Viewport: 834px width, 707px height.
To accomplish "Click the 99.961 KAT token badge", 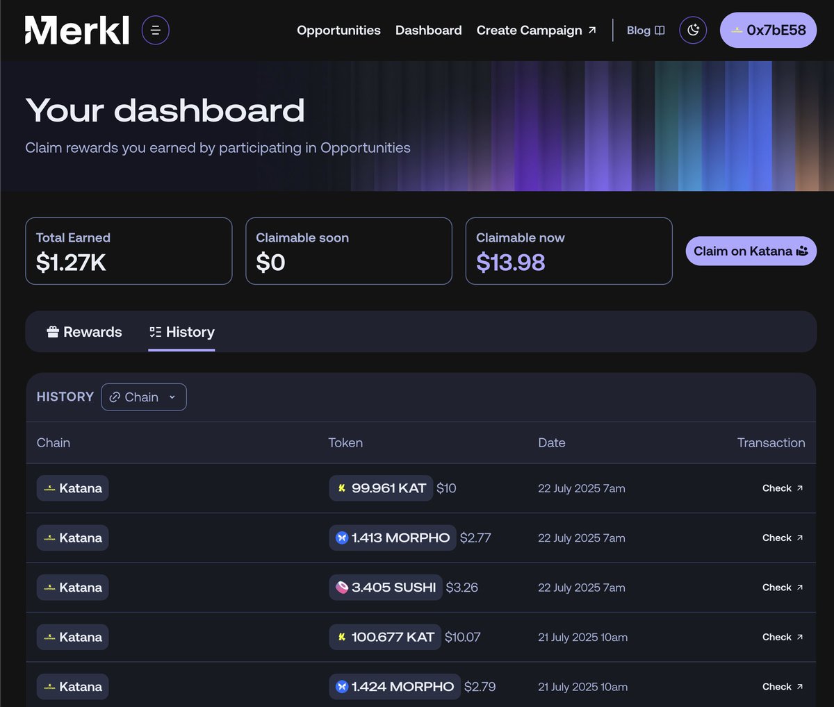I will coord(381,488).
